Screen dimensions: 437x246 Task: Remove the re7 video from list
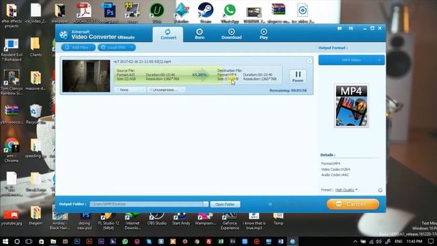309,61
